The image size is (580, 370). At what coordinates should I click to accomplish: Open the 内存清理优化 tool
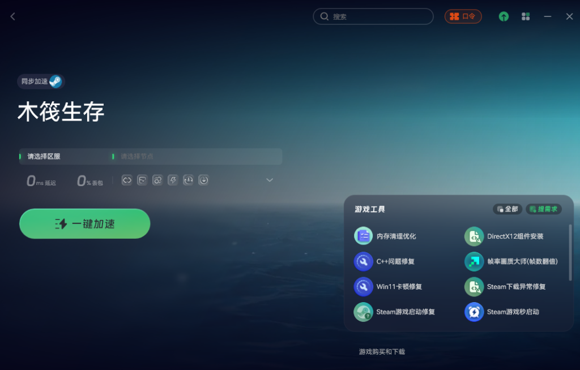385,236
